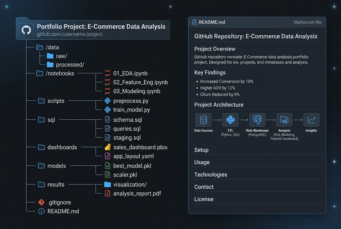Click the scripts folder icon
The image size is (341, 229).
tap(41, 101)
